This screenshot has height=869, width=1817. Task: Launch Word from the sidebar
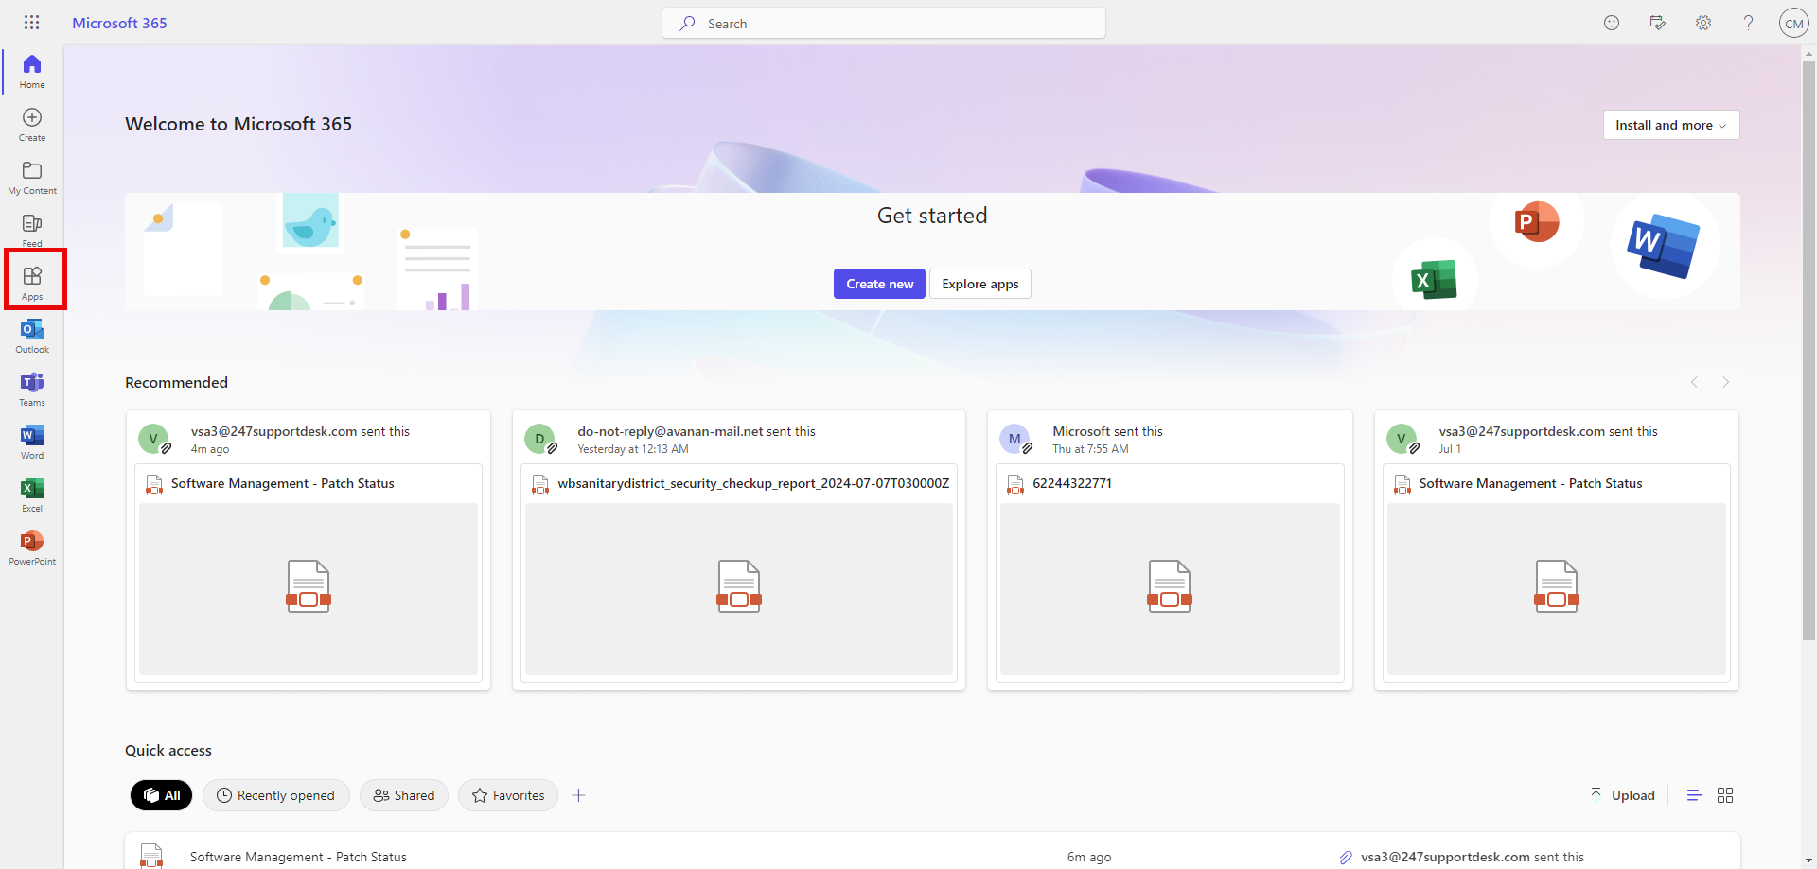coord(32,443)
